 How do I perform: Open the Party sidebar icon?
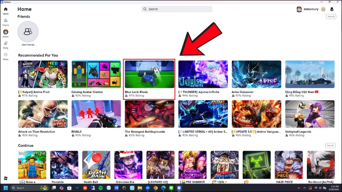(x=6, y=44)
